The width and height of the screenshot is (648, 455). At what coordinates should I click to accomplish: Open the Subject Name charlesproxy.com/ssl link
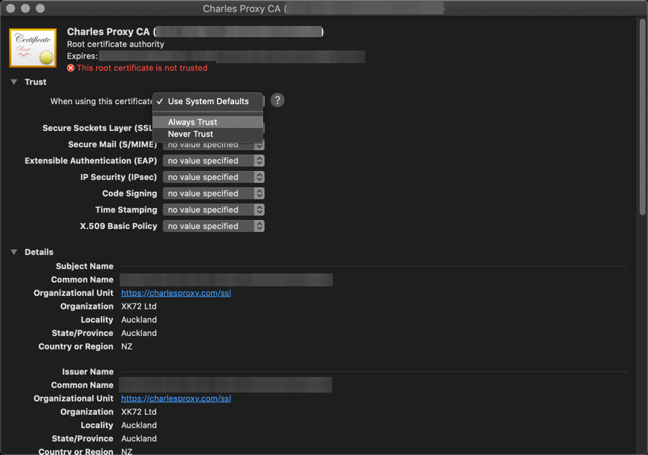pyautogui.click(x=176, y=293)
